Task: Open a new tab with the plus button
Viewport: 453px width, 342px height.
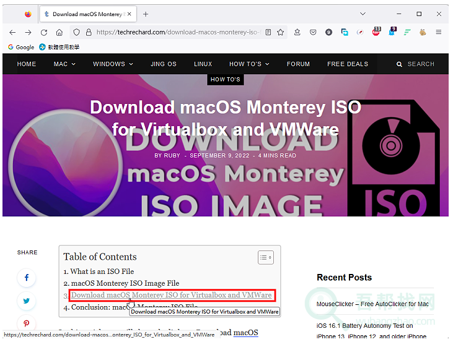Action: (x=146, y=14)
